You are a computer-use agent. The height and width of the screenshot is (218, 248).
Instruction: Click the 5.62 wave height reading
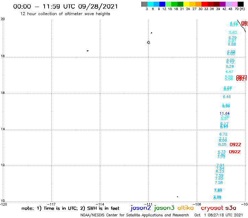[233, 33]
